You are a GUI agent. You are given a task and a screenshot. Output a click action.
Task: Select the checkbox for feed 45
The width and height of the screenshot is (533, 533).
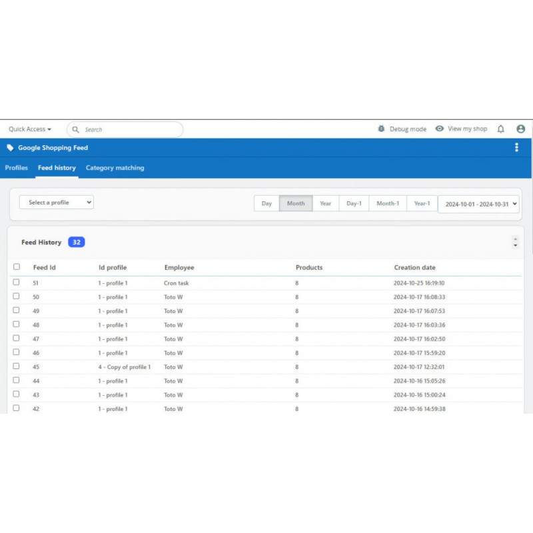17,366
